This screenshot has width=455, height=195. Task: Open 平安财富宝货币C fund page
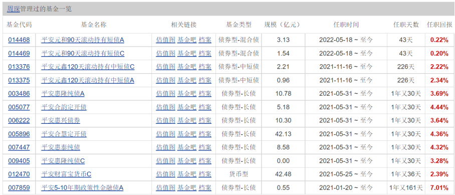click(x=66, y=174)
